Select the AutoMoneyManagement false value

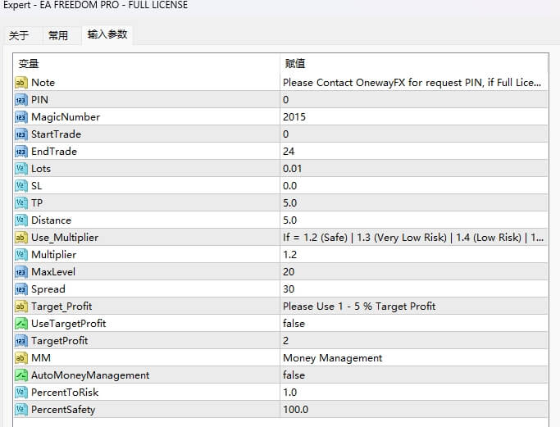tap(294, 375)
